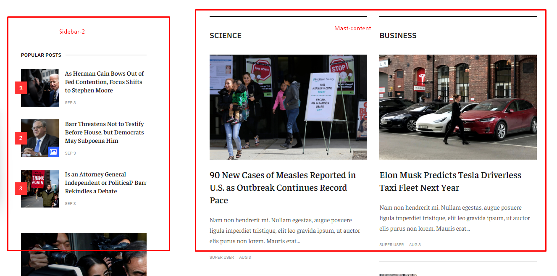Click SEP 3 date under Attorney General post

tap(70, 204)
